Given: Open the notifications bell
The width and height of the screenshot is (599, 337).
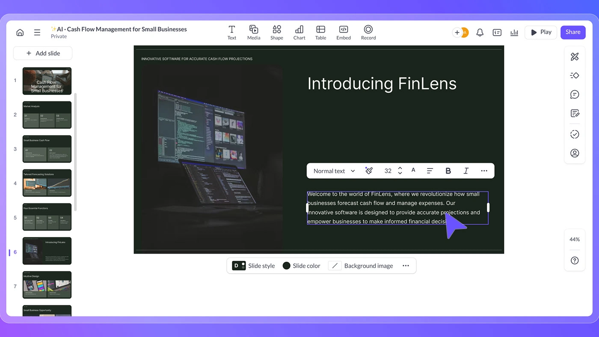Looking at the screenshot, I should coord(480,33).
